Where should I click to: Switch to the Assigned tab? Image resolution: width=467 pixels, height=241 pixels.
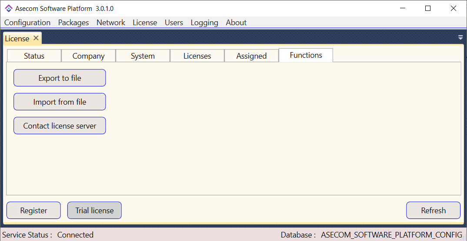(251, 56)
